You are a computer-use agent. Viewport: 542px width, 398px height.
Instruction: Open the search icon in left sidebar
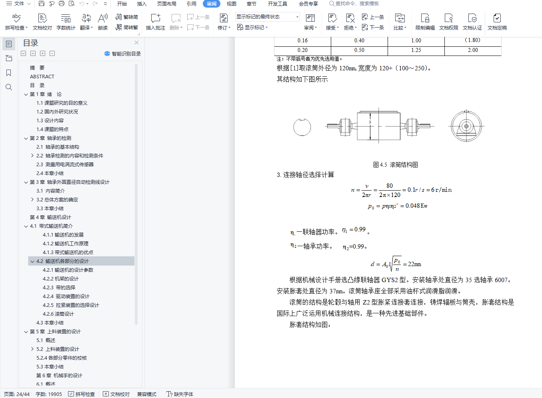pos(9,87)
